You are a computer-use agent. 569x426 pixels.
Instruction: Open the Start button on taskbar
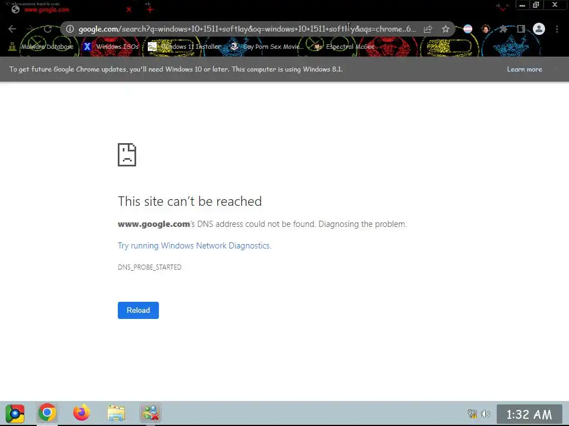15,413
